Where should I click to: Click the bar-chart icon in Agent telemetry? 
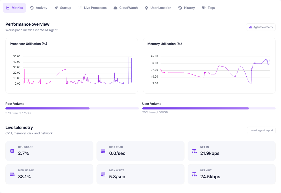[x=250, y=27]
